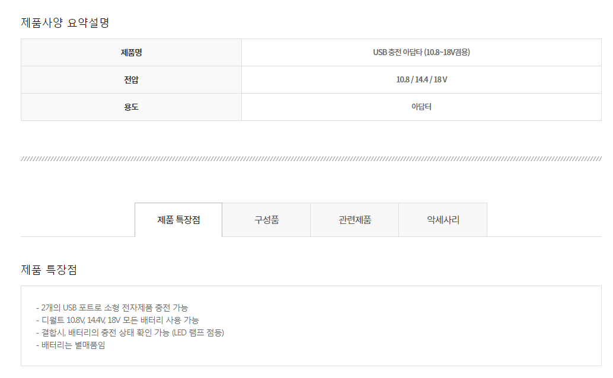Screen dimensions: 613x378
Task: Click the hatched divider line below the table
Action: 311,159
